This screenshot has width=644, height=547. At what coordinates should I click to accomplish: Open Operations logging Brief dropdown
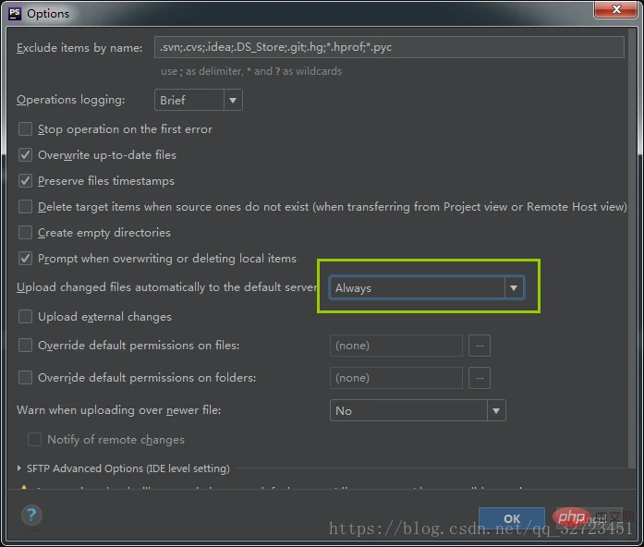(x=198, y=100)
